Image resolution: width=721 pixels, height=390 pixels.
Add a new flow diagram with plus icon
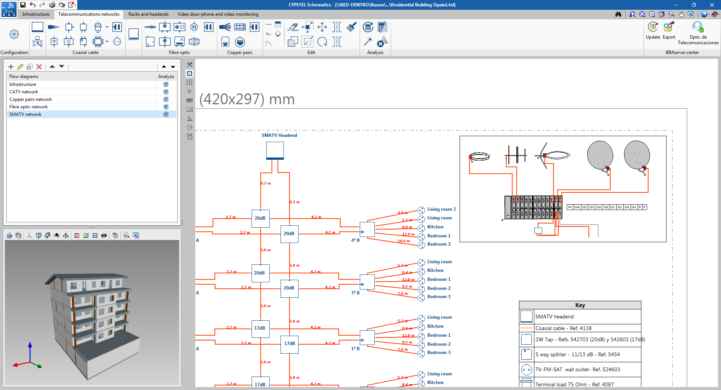click(x=11, y=67)
